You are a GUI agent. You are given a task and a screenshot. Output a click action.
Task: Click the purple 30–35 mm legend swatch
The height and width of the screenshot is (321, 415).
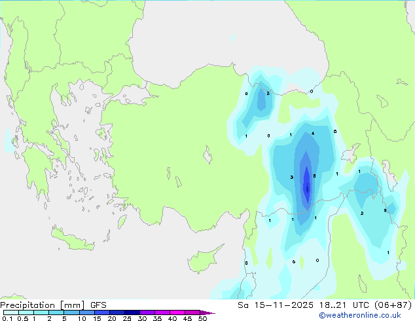pos(147,312)
